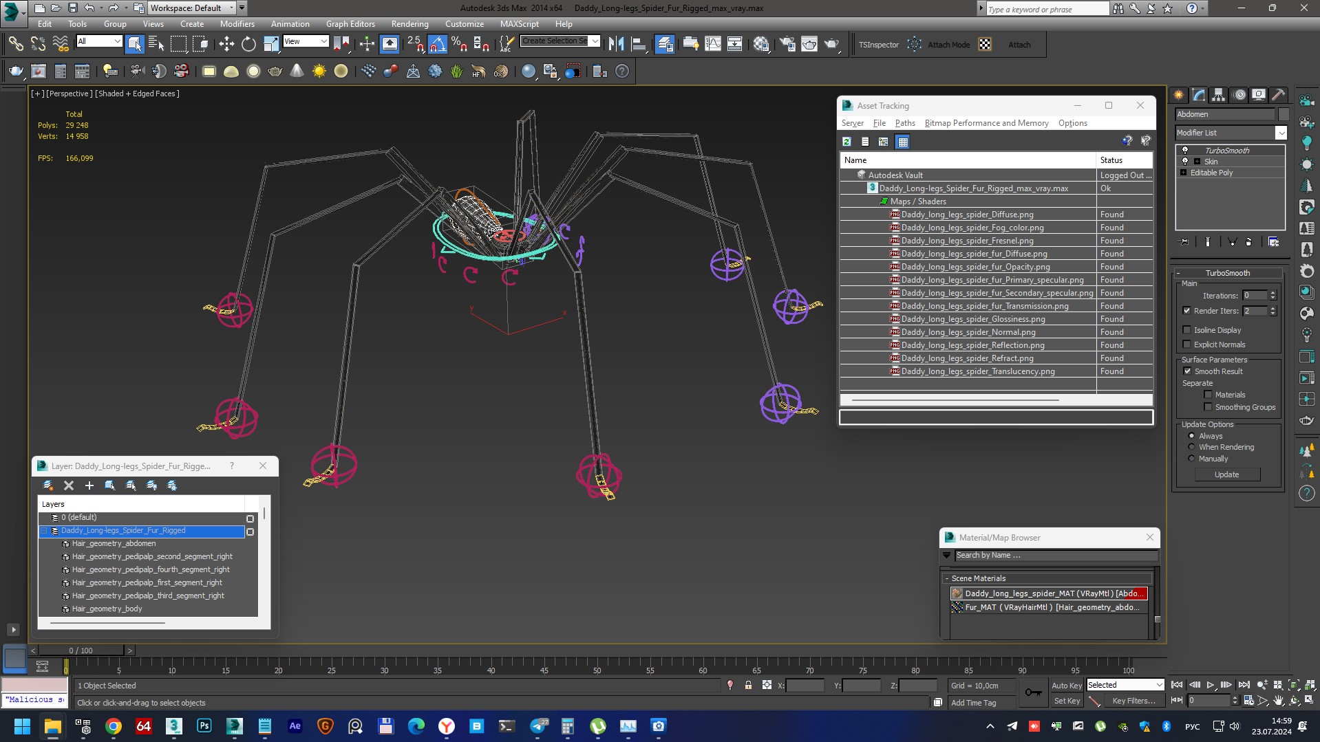The width and height of the screenshot is (1320, 742).
Task: Remove modifier from the stack
Action: (1248, 242)
